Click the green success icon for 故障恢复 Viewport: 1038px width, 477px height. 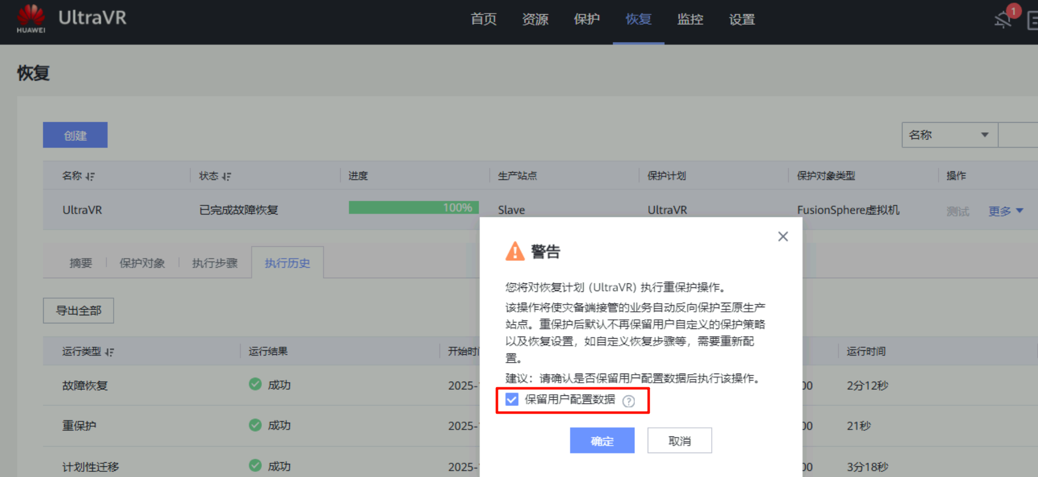(x=255, y=384)
